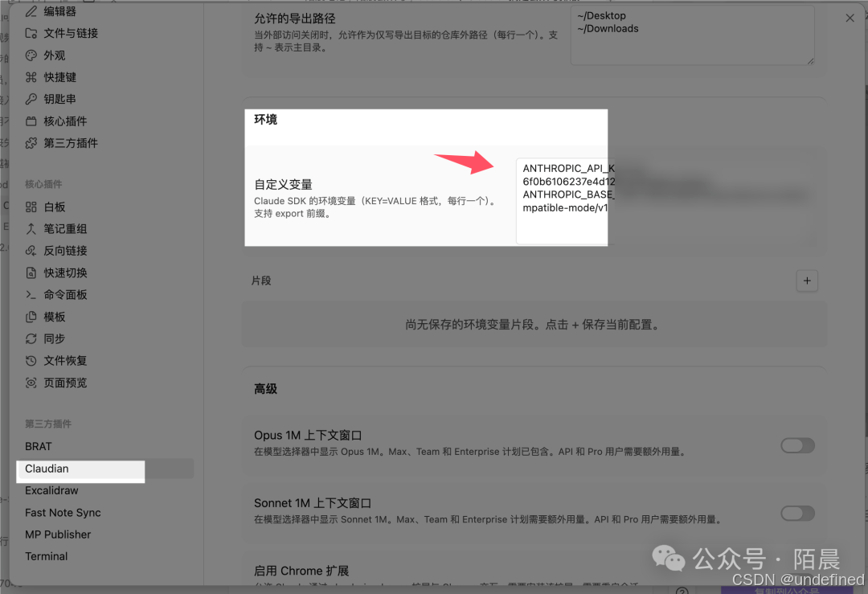Click the 自定义变量 environment variables text area

click(x=561, y=199)
